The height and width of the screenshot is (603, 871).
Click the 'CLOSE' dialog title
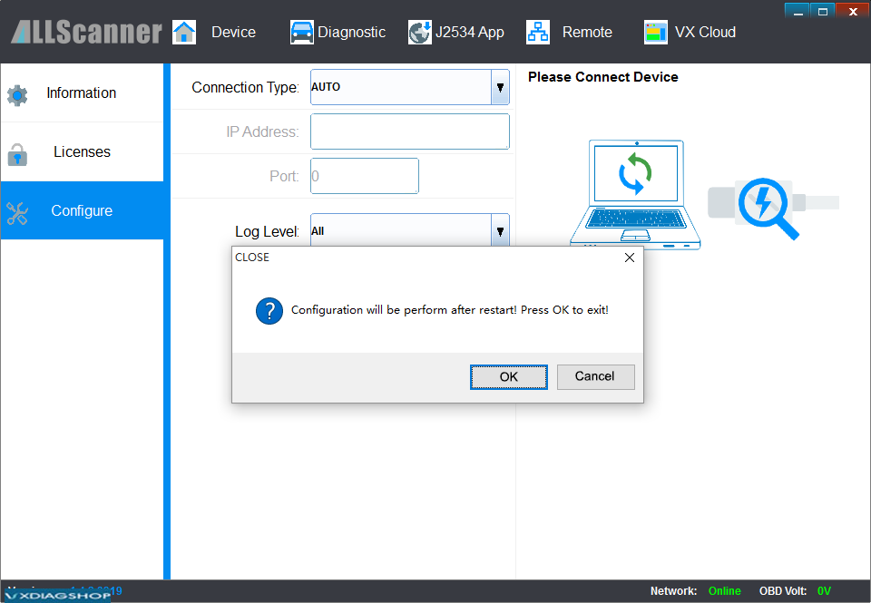[x=252, y=258]
